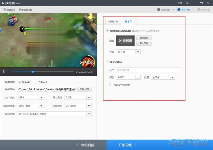The width and height of the screenshot is (213, 150).
Task: Click the video playback progress slider handle
Action: tap(33, 72)
